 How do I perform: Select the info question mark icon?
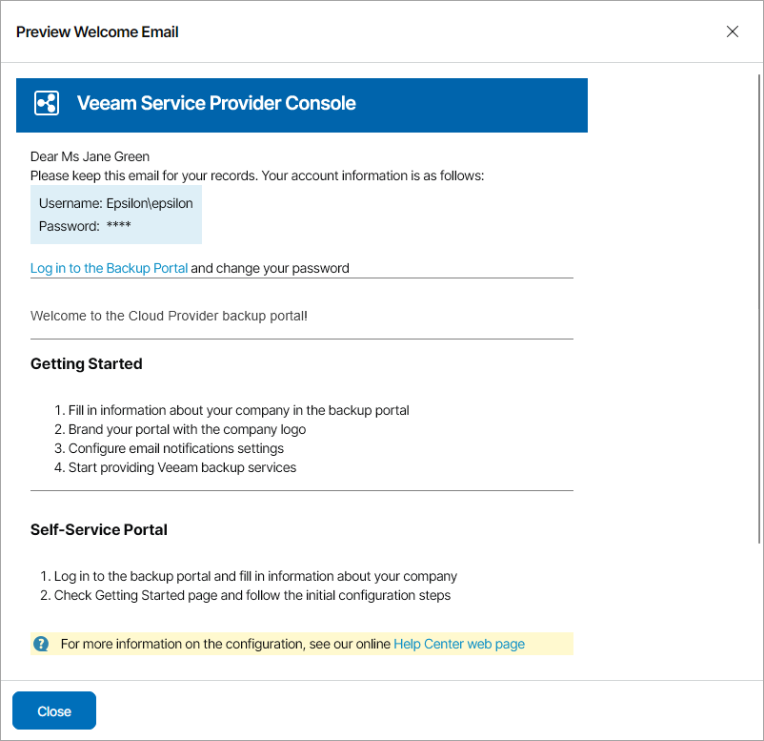click(x=40, y=644)
